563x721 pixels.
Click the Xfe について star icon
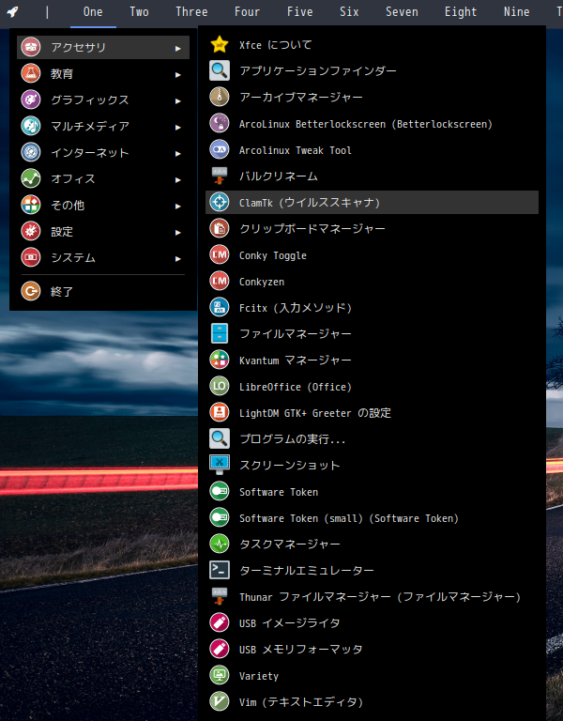tap(220, 45)
